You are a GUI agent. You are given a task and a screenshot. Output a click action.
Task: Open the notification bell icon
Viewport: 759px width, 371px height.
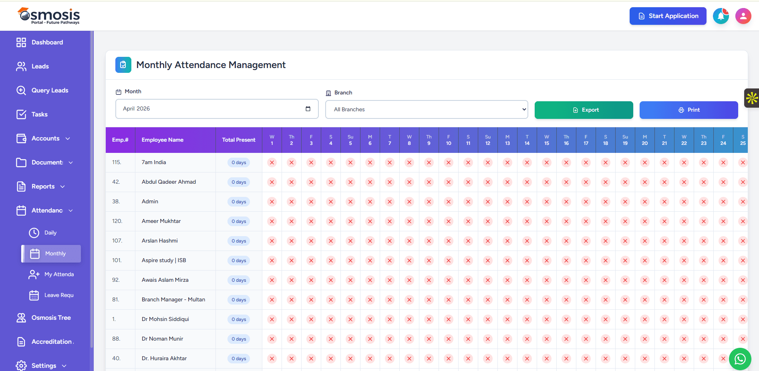pyautogui.click(x=721, y=16)
